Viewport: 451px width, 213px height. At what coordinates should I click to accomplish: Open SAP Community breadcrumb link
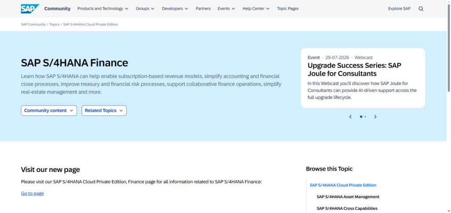(33, 24)
